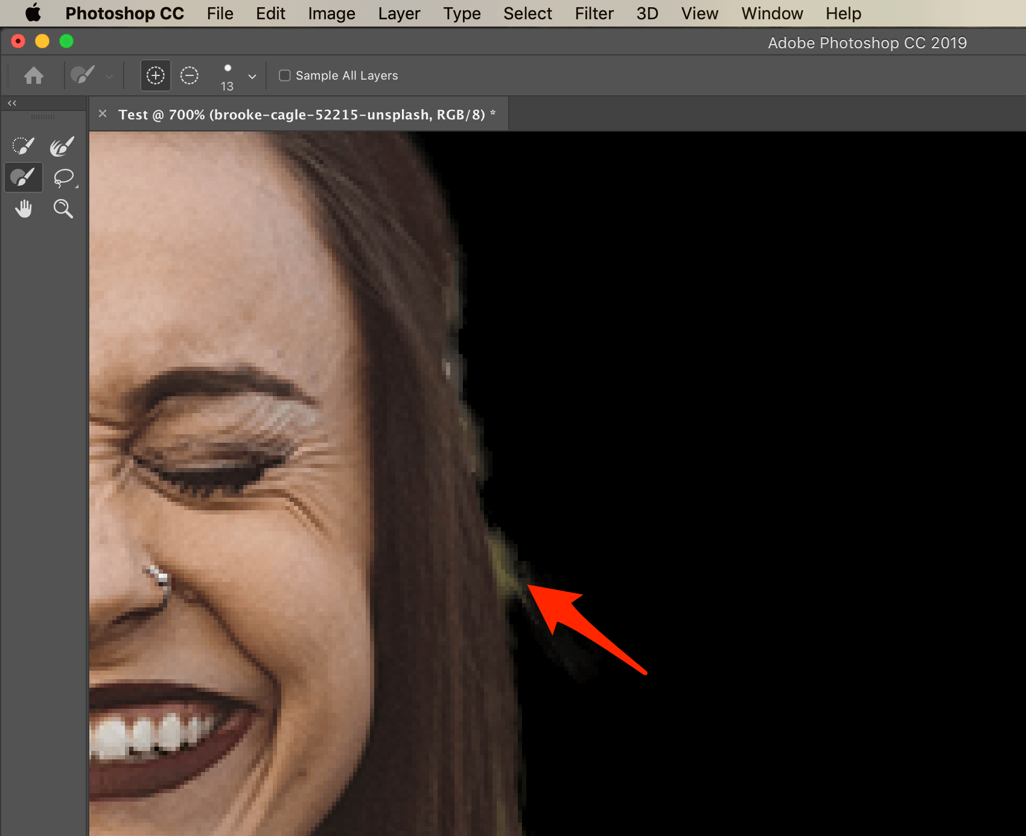This screenshot has width=1026, height=836.
Task: Select the Lasso tool
Action: click(63, 177)
